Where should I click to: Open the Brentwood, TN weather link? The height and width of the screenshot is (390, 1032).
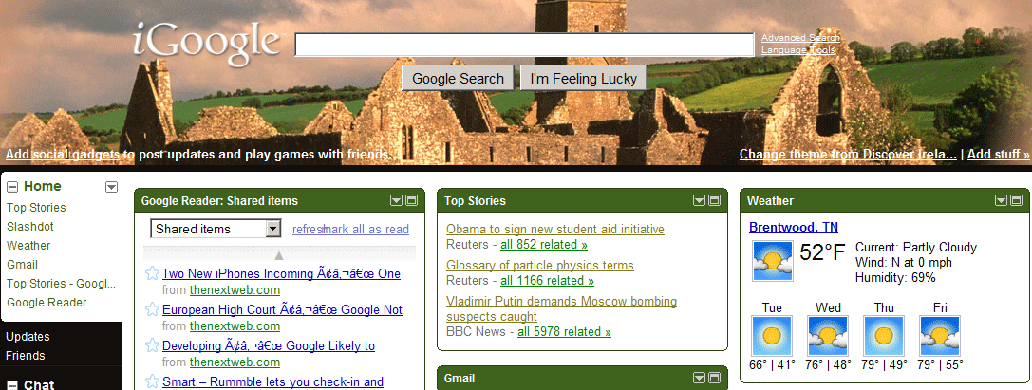(x=794, y=228)
